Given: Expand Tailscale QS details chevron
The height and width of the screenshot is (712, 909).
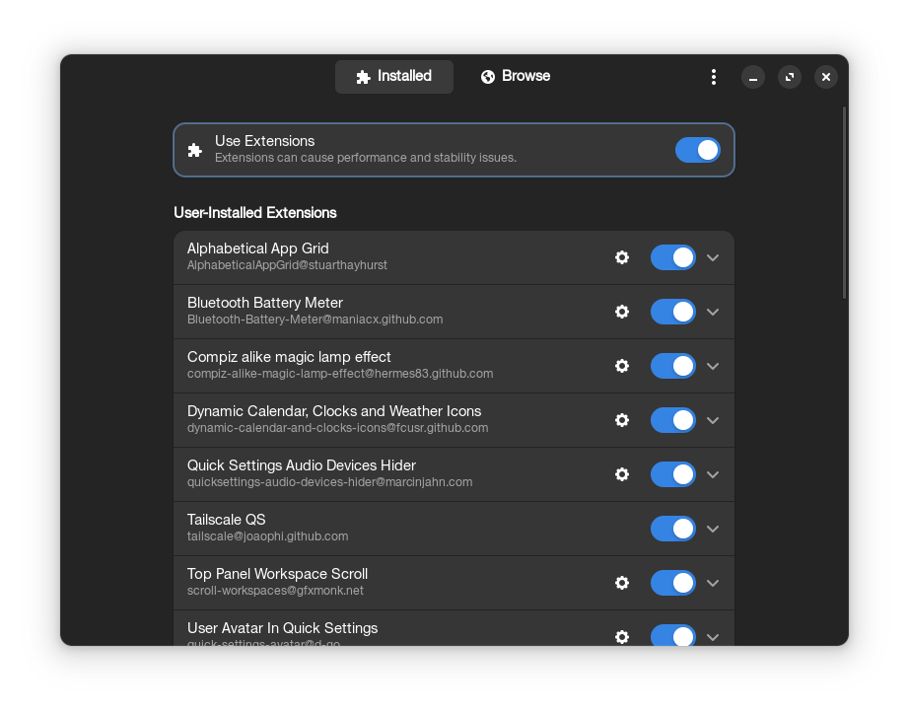Looking at the screenshot, I should 714,529.
